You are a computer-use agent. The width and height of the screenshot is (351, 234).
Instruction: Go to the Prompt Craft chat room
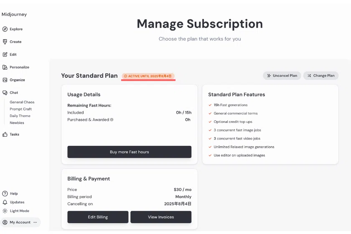point(20,109)
